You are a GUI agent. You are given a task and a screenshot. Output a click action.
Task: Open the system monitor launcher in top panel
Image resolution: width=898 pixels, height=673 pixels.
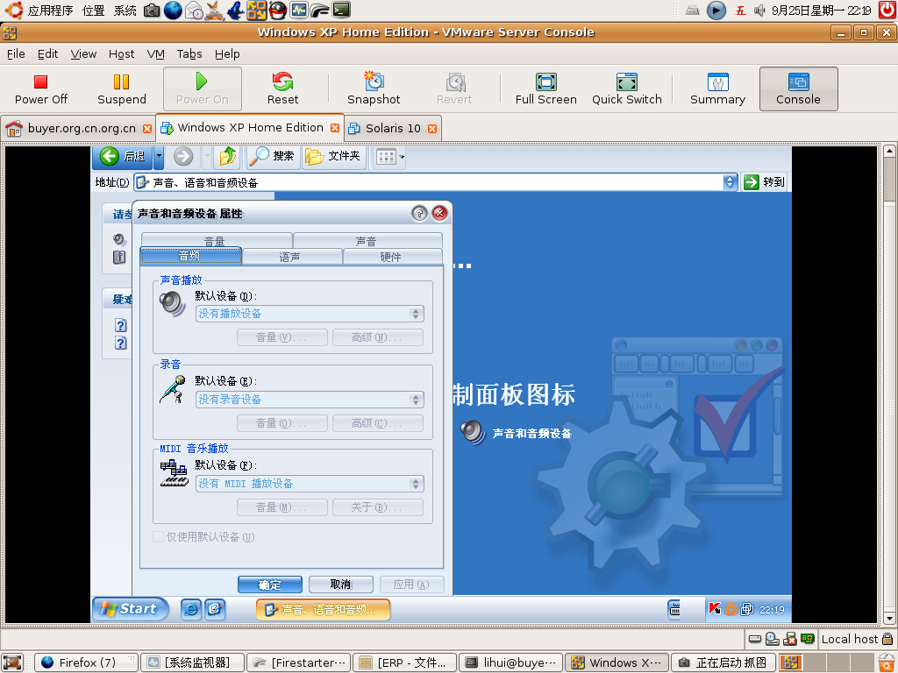299,10
